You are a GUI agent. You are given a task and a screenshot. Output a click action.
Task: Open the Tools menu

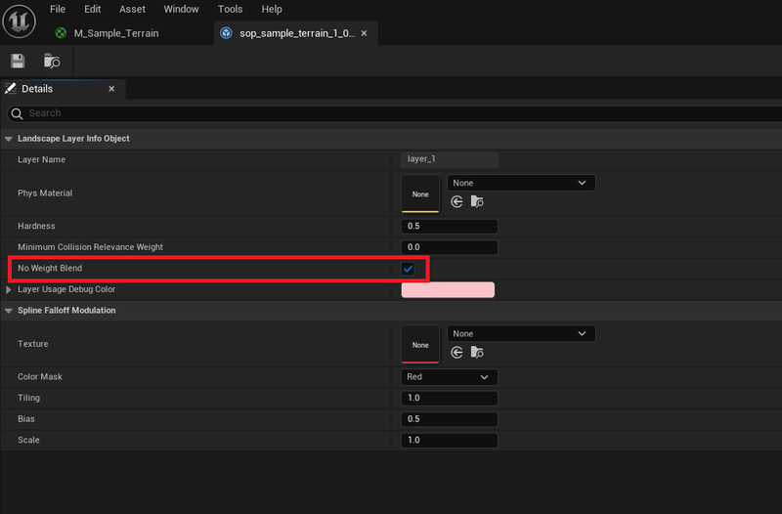[230, 9]
